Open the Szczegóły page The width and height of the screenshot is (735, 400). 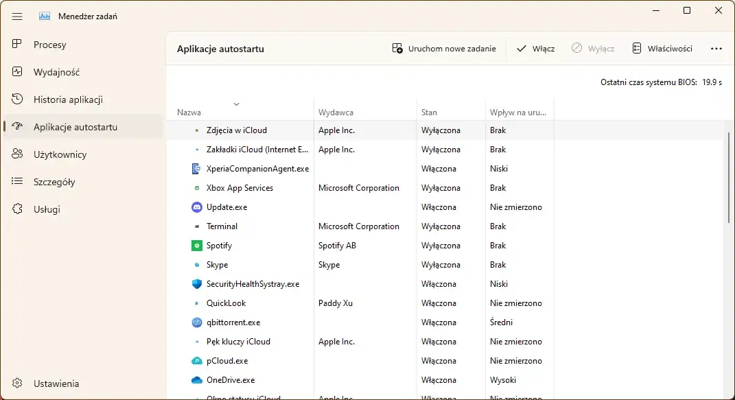[x=83, y=181]
